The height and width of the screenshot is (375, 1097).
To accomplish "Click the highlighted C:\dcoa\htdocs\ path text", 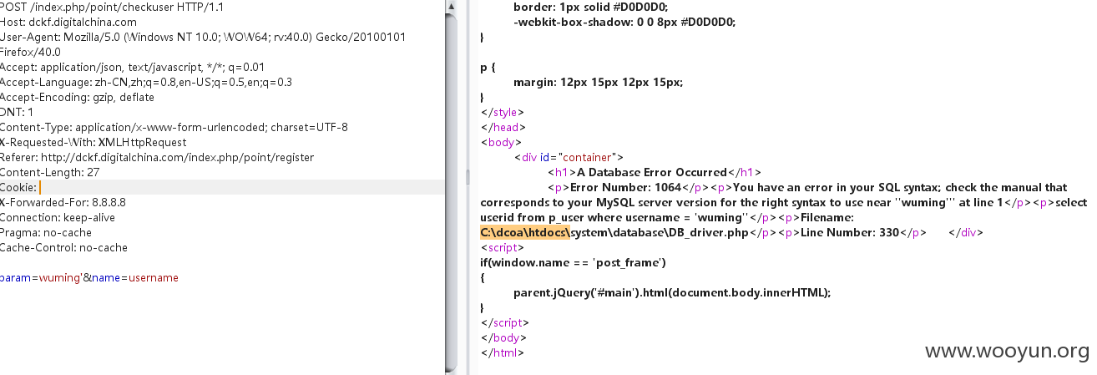I will [x=526, y=232].
